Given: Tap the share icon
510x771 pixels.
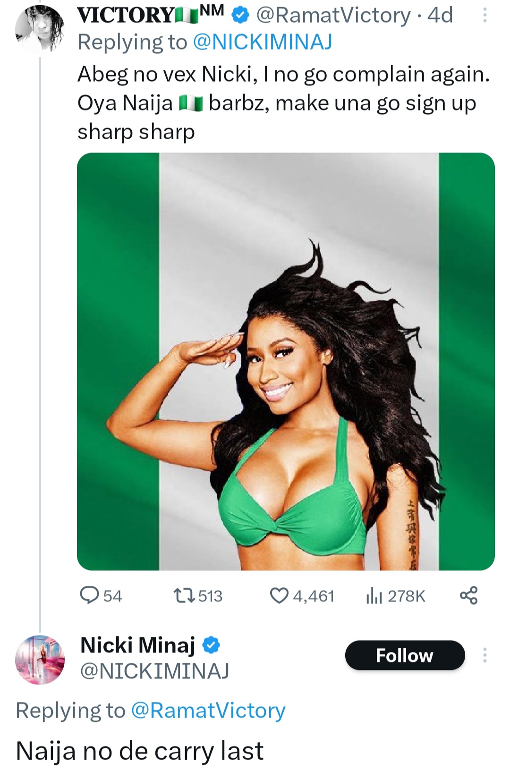Looking at the screenshot, I should pos(468,595).
